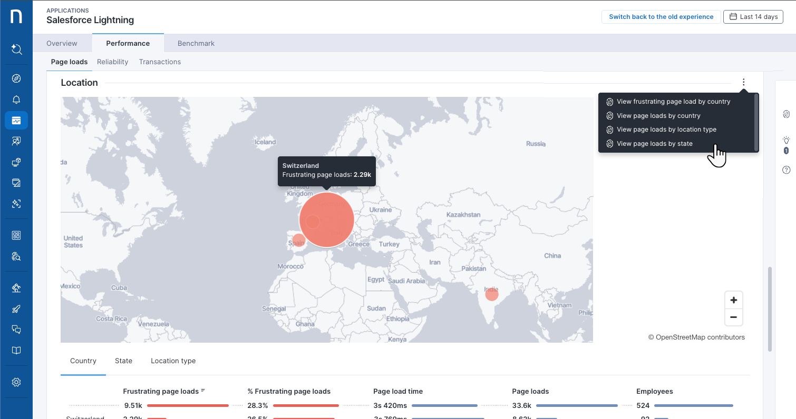
Task: Click the compass icon in sidebar
Action: pyautogui.click(x=16, y=79)
